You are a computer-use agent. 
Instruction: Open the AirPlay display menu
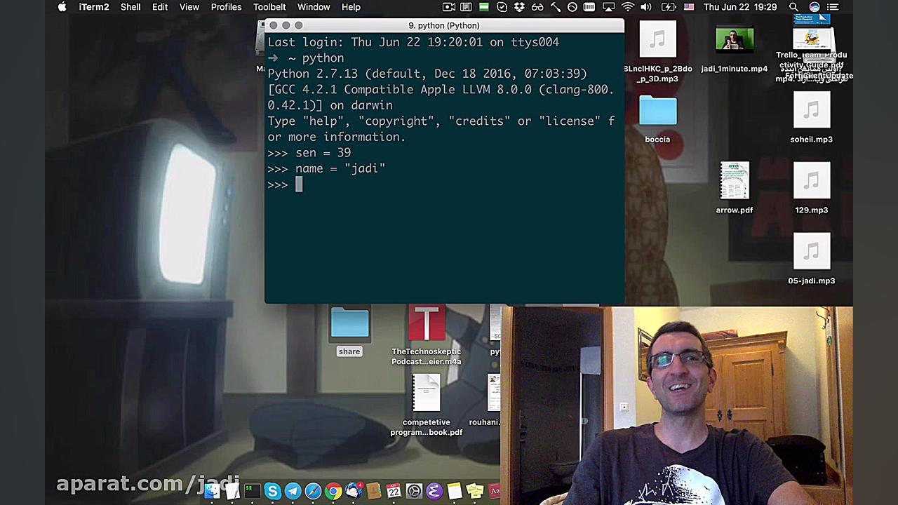tap(610, 7)
